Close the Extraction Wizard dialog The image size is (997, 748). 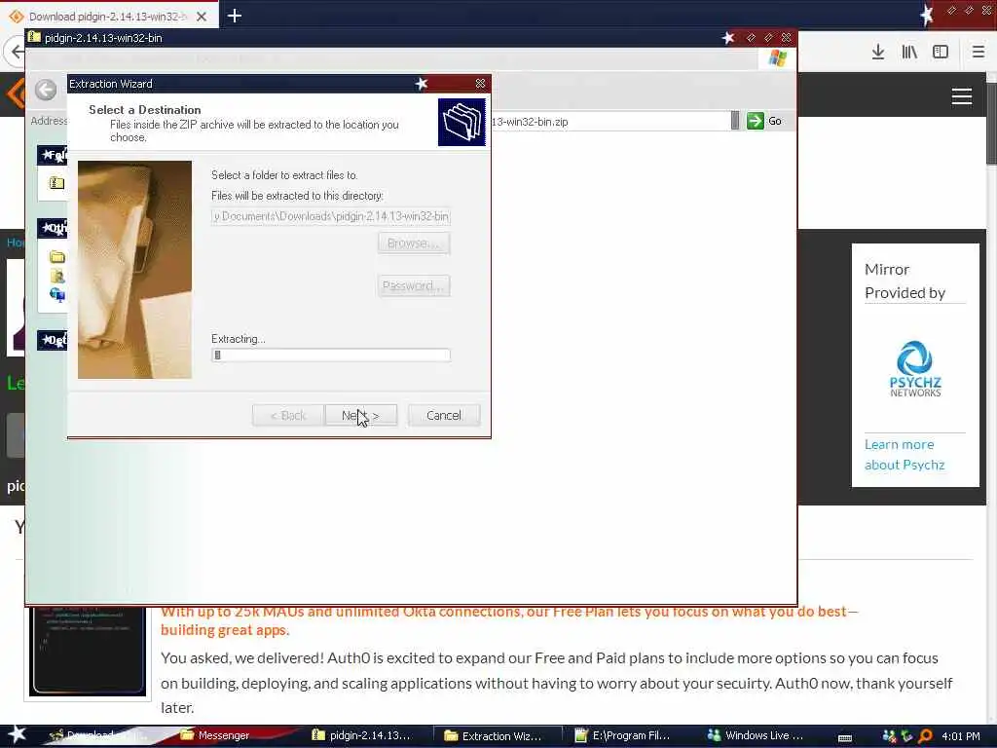tap(481, 84)
